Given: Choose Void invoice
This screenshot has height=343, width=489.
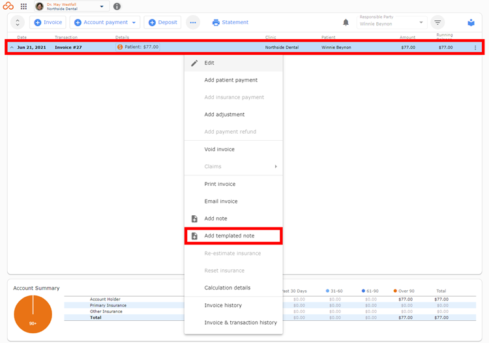Looking at the screenshot, I should (x=233, y=149).
